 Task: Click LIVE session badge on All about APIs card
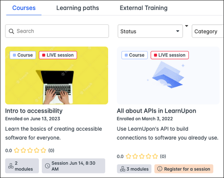pyautogui.click(x=170, y=55)
